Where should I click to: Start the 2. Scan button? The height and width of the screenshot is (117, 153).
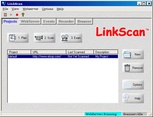[x=45, y=38]
